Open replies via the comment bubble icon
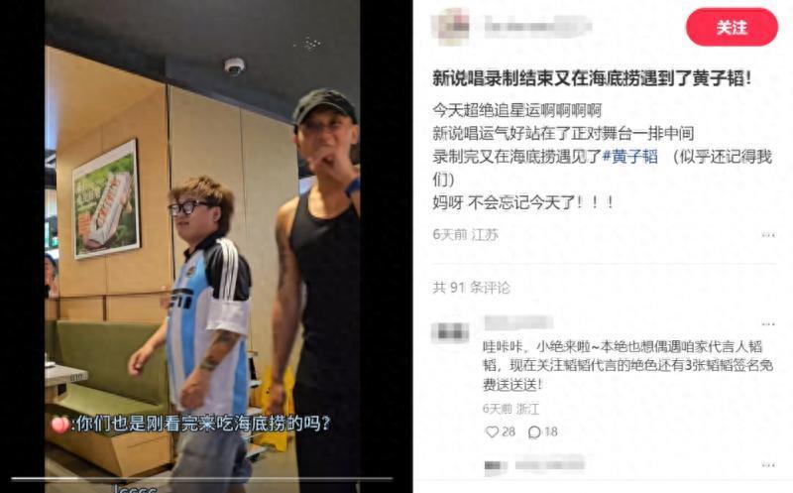 pos(534,431)
